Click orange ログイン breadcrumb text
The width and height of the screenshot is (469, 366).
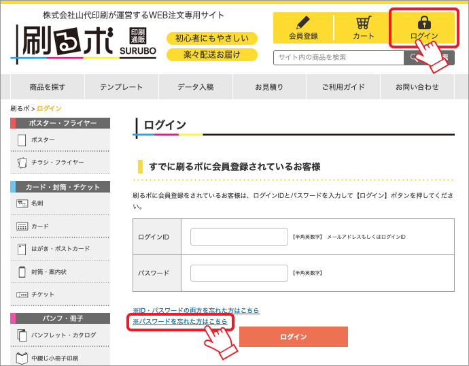[50, 108]
